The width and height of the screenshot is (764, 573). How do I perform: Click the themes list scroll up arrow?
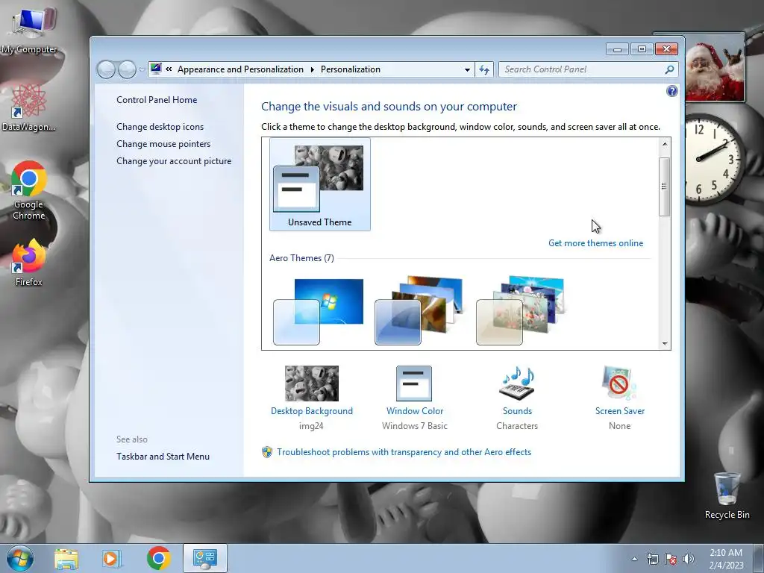(665, 144)
